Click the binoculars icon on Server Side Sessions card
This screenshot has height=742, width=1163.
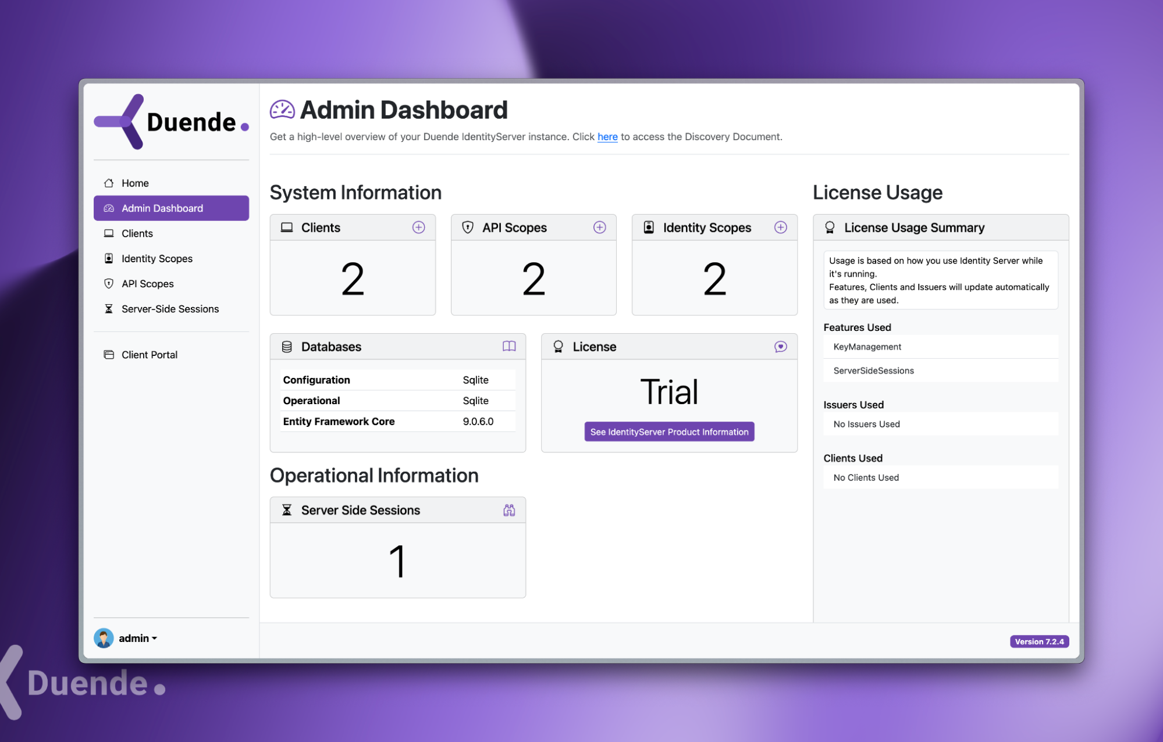tap(509, 510)
